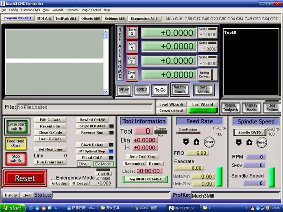Raise feed rate override with up arrow
The width and height of the screenshot is (283, 212).
click(x=196, y=142)
